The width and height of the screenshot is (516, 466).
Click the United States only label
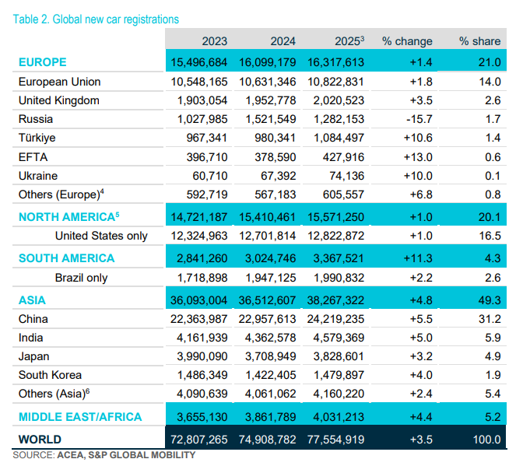tap(101, 236)
